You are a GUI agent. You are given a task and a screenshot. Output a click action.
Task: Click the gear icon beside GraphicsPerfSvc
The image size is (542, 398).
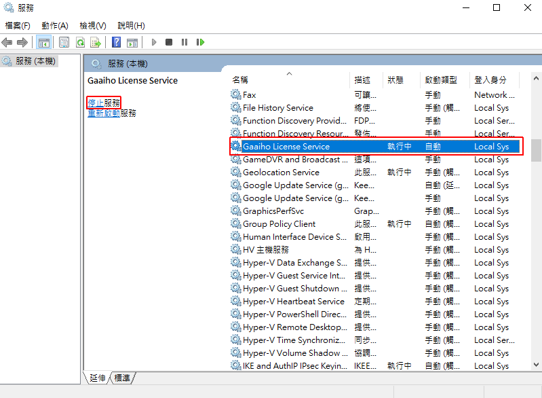coord(236,211)
